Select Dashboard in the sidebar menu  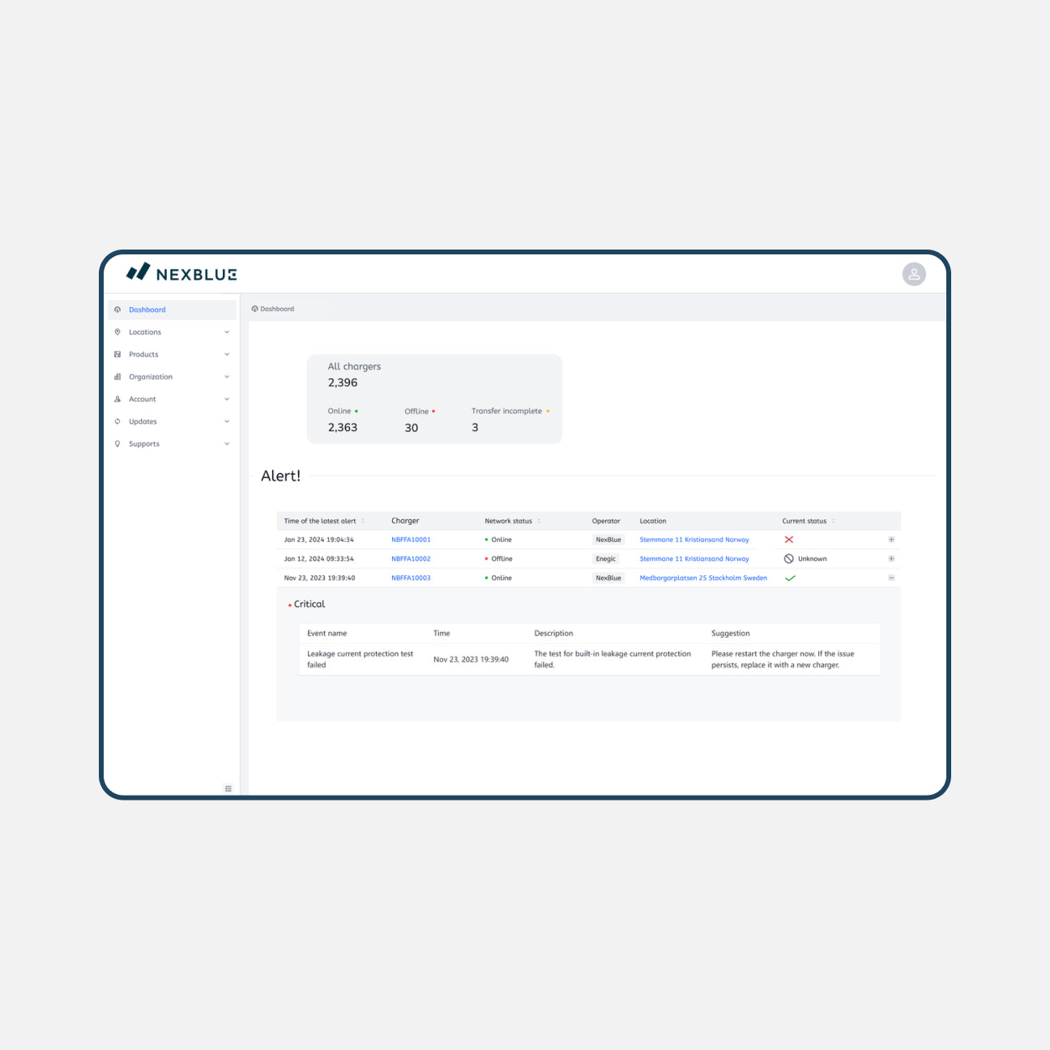(x=147, y=310)
